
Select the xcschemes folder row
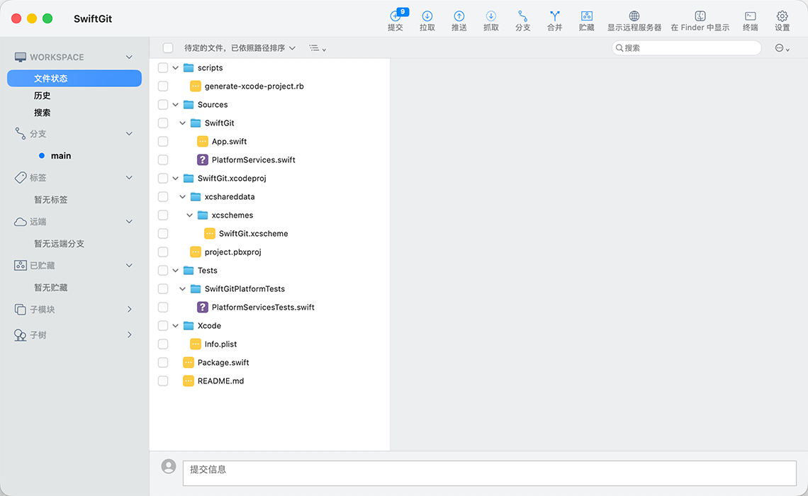coord(270,215)
